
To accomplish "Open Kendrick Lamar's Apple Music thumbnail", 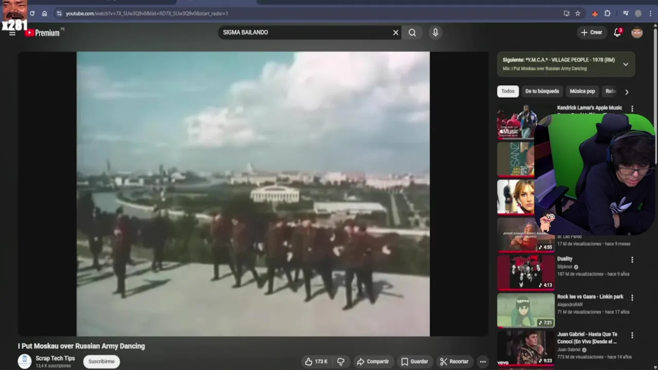I will tap(516, 122).
